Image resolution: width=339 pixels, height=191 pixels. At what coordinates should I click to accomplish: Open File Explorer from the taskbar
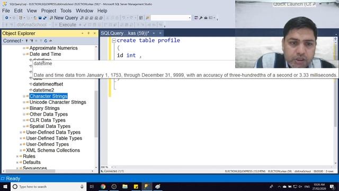click(125, 186)
